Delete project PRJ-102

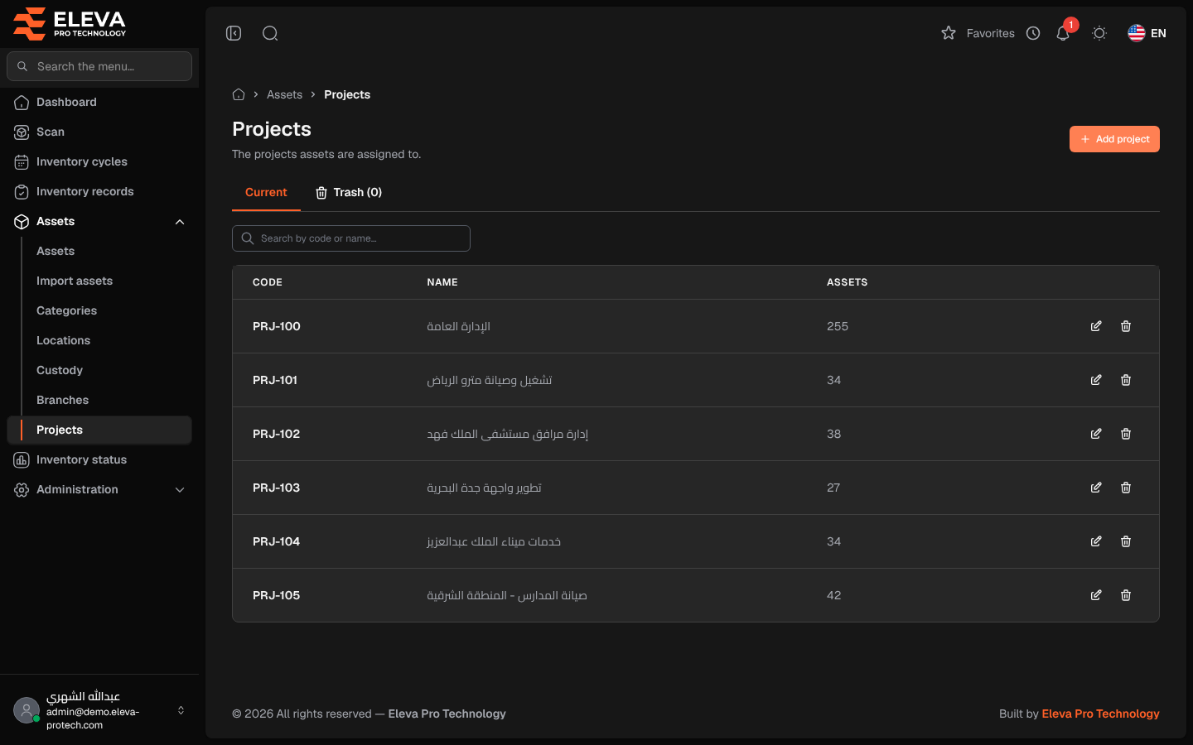click(x=1126, y=434)
